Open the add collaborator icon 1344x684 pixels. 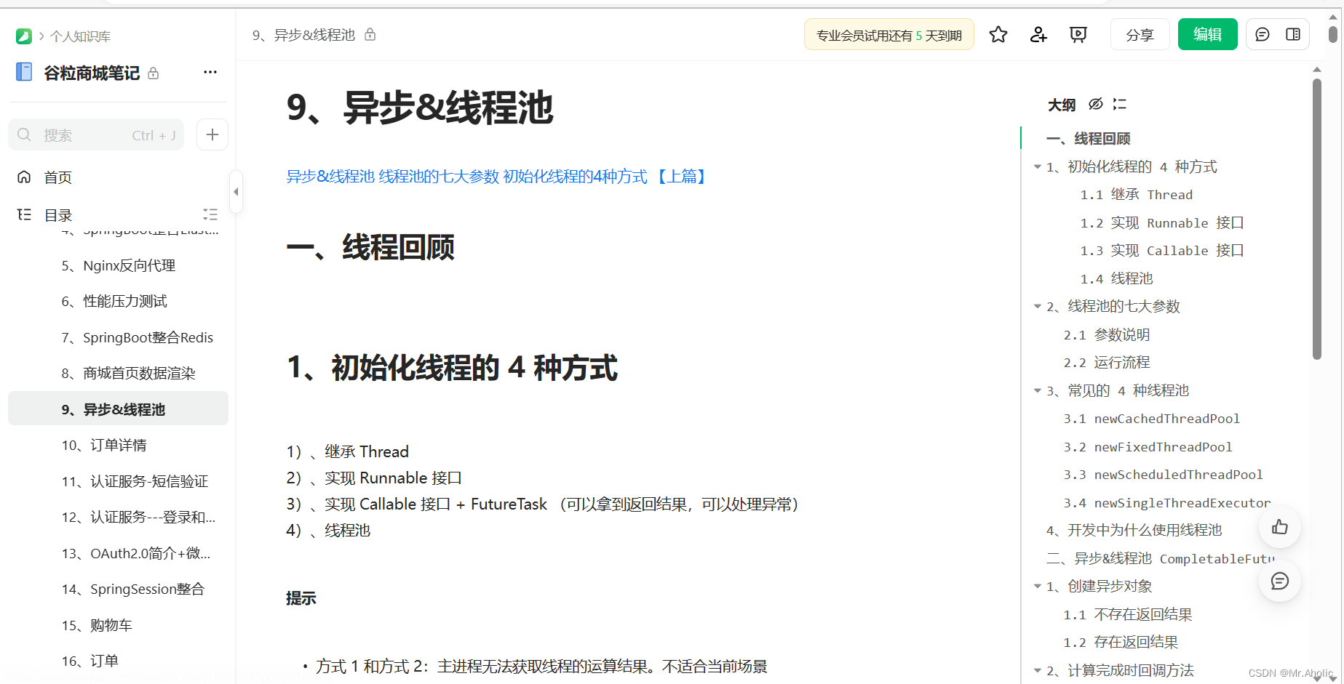click(1038, 34)
